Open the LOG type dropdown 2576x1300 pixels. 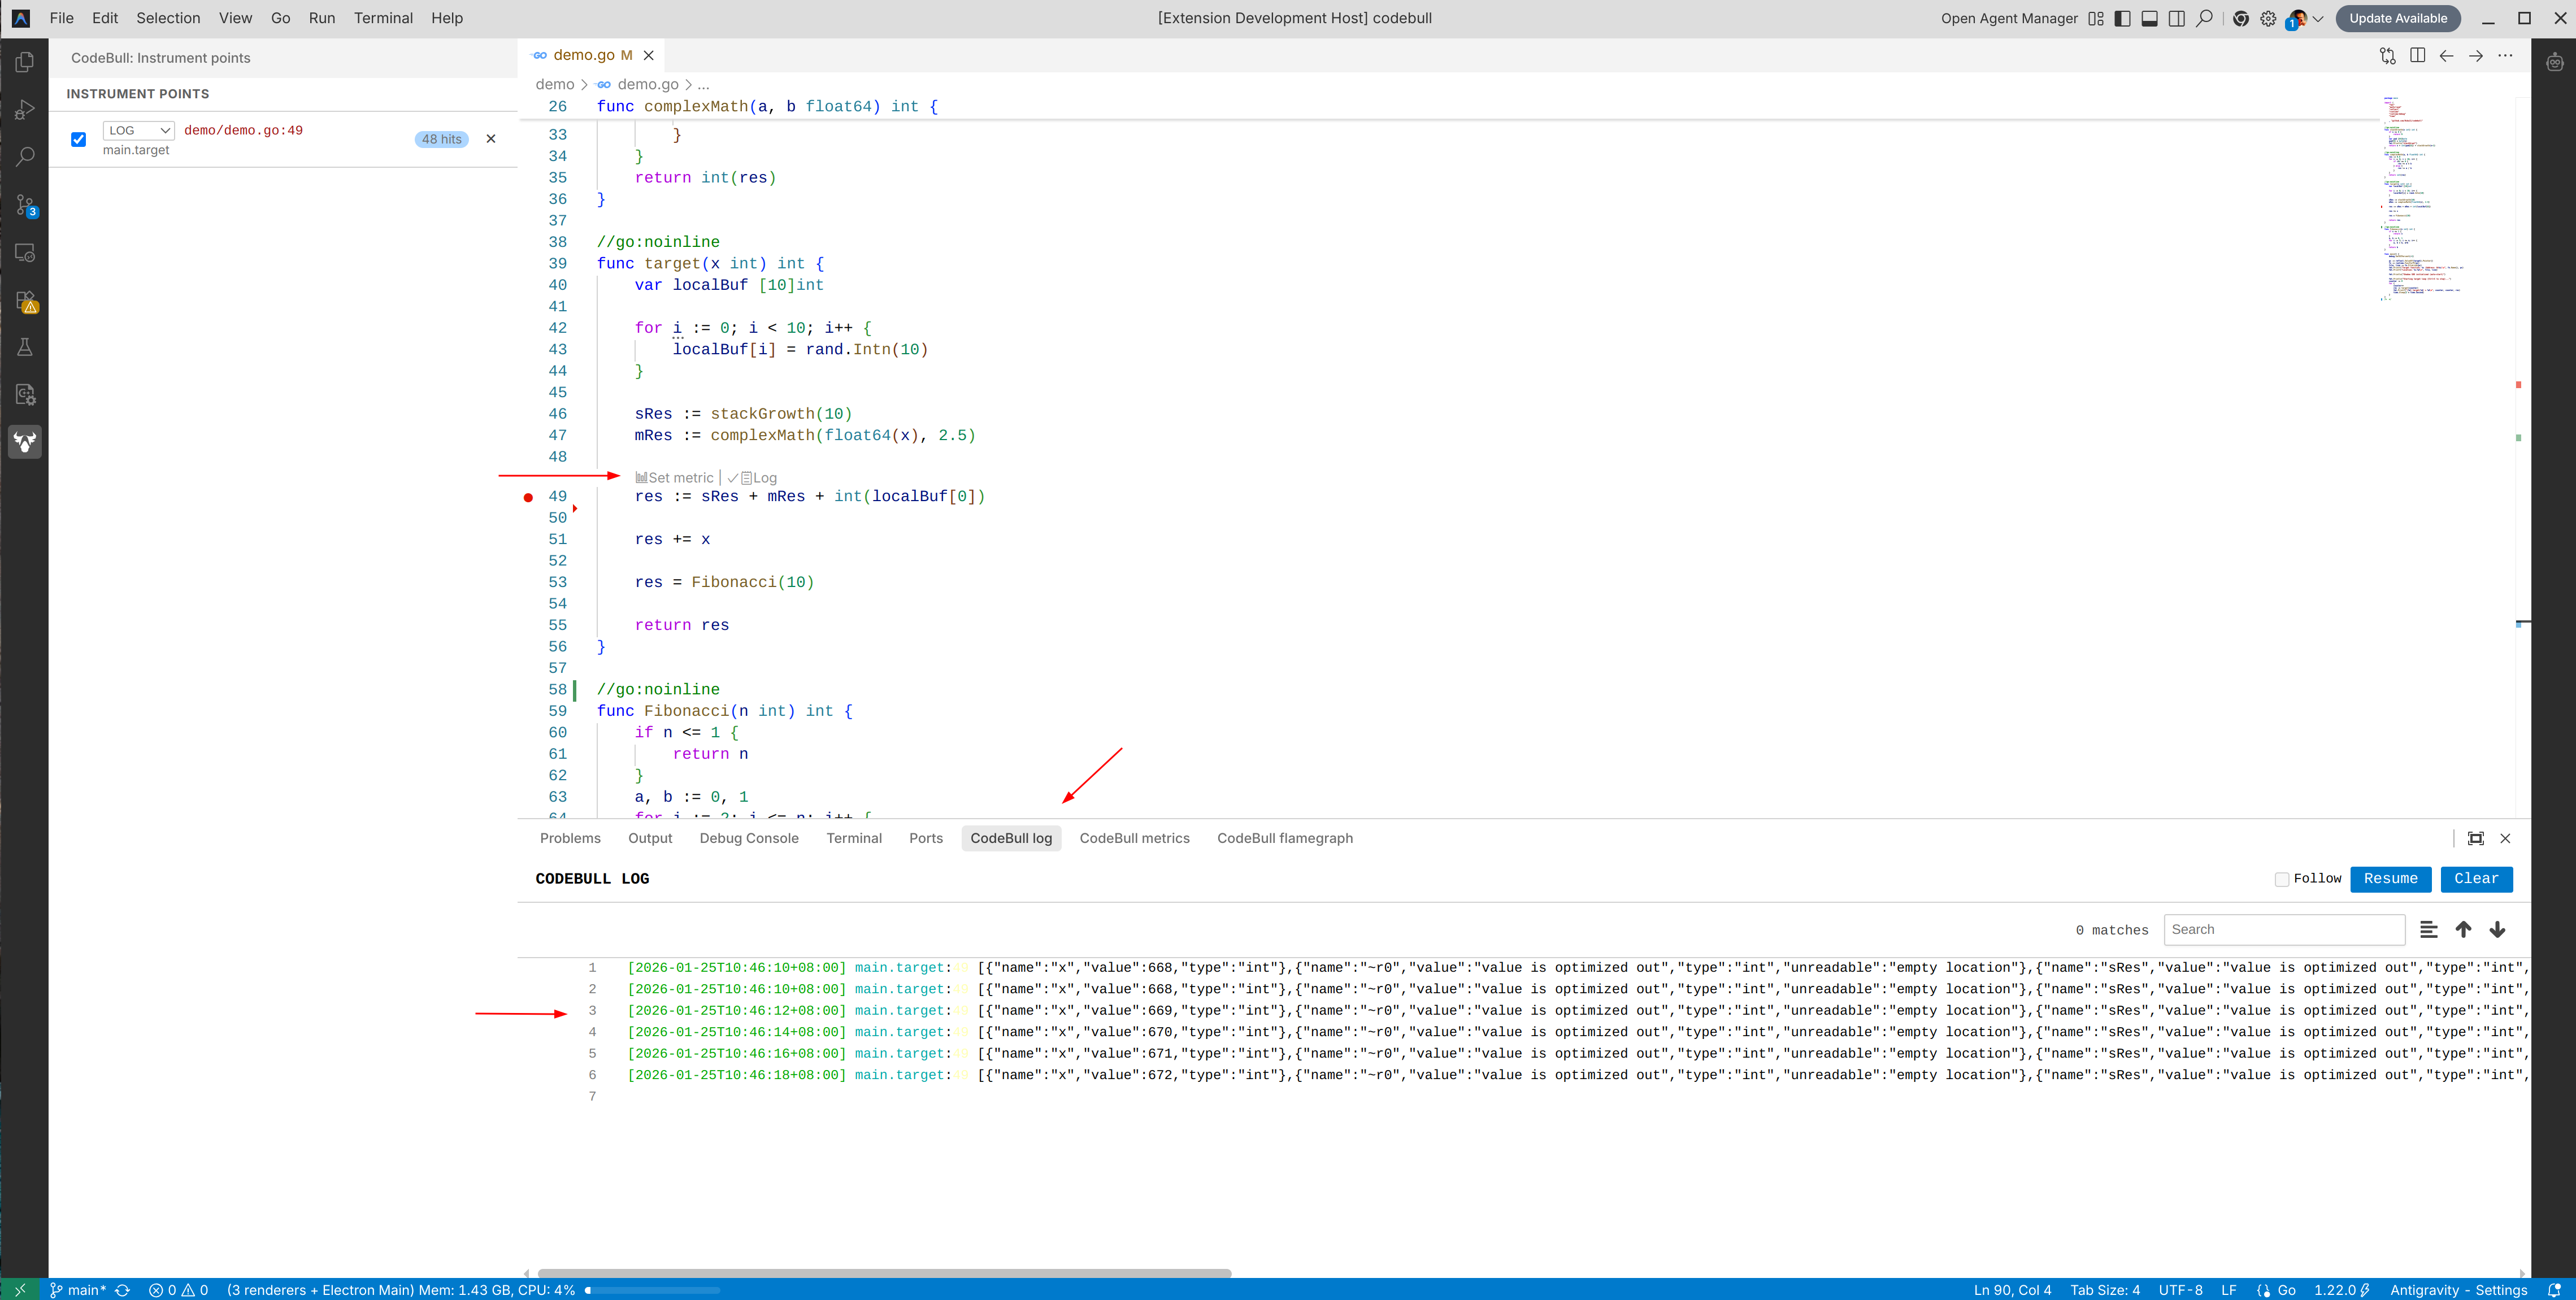point(138,130)
